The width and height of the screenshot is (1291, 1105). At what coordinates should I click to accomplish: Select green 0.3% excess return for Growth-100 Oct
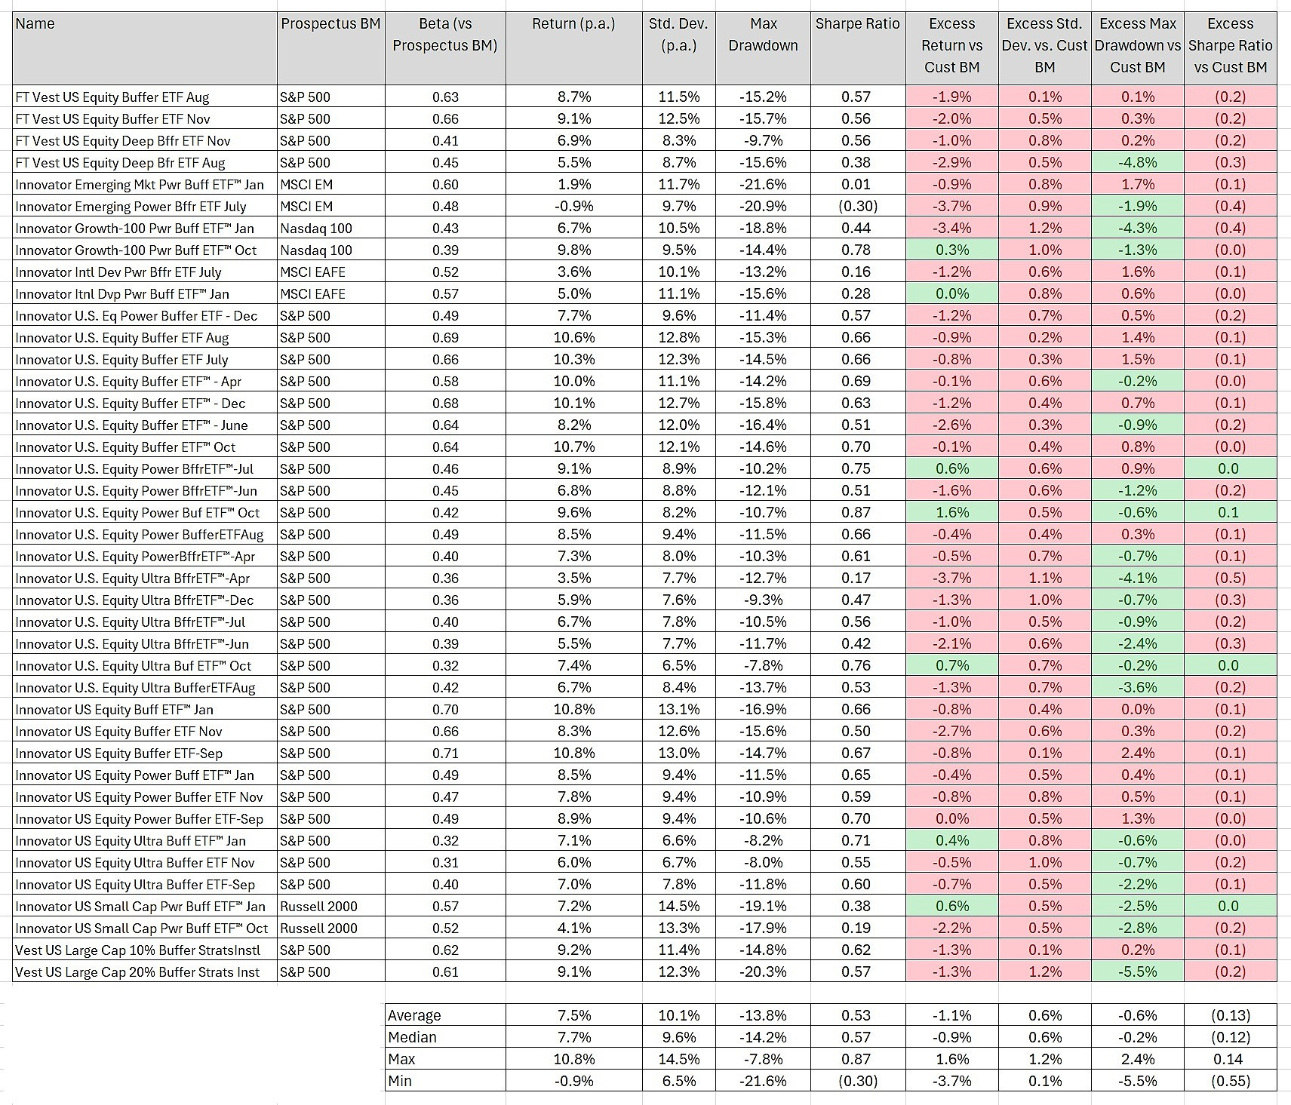951,250
